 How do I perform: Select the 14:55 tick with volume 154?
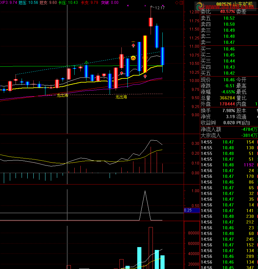[x=229, y=142]
